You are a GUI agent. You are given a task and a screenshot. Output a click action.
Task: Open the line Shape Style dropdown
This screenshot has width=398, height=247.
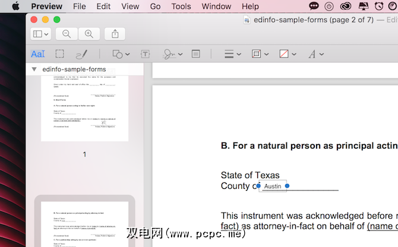(232, 54)
